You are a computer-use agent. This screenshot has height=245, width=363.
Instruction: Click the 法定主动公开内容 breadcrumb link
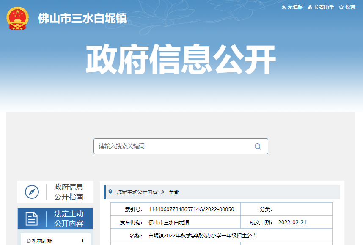pyautogui.click(x=137, y=192)
